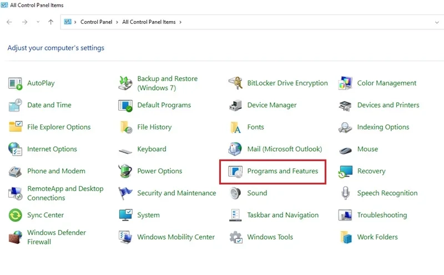444x275 pixels.
Task: Open the recent locations dropdown arrow
Action: [38, 22]
